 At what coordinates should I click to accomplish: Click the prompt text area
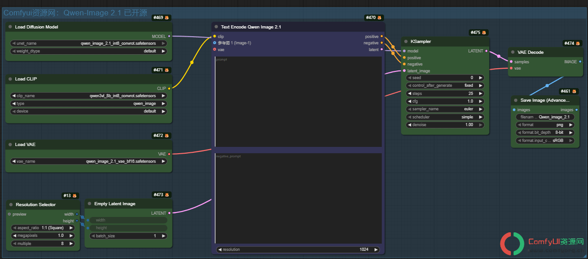click(x=298, y=102)
